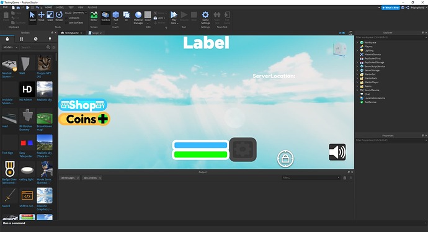
Task: Click the What's New button
Action: pyautogui.click(x=391, y=7)
